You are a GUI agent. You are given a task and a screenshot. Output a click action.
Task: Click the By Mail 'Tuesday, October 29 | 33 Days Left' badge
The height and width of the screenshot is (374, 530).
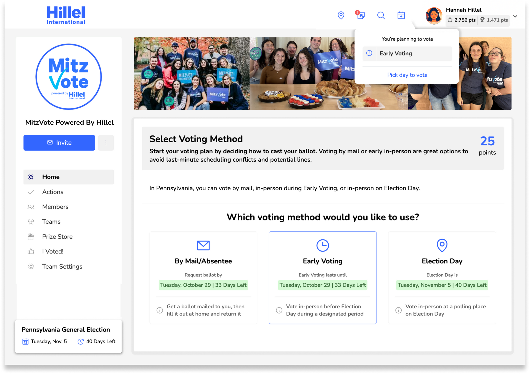(203, 285)
